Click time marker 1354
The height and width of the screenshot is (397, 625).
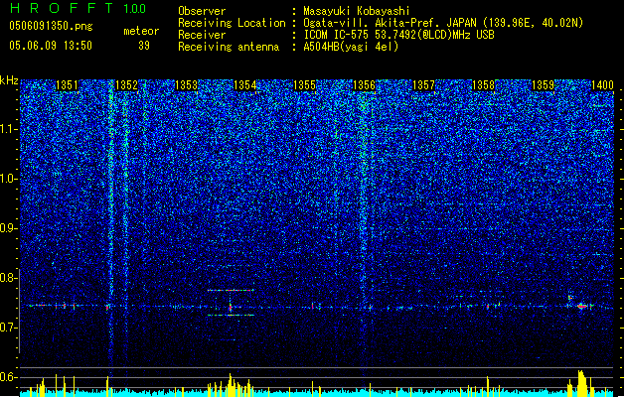(x=244, y=85)
